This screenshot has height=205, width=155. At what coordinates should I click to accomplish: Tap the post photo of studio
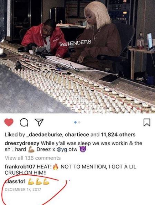point(77,57)
